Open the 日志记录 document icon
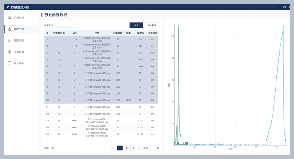The image size is (294, 159). pos(10,63)
